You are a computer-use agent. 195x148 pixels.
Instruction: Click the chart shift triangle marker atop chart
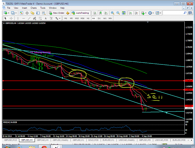click(x=148, y=22)
